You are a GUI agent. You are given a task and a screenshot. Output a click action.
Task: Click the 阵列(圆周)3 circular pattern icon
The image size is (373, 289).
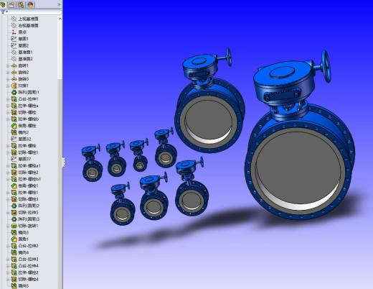coord(14,219)
